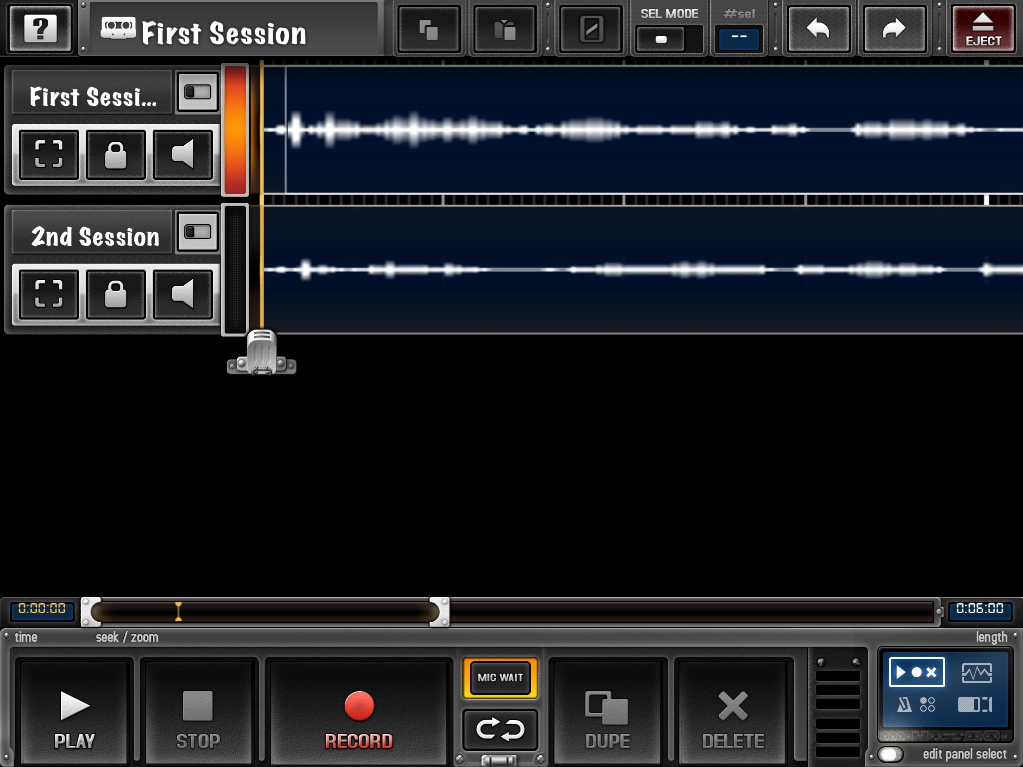Screen dimensions: 1023x767
Task: Mute the 2nd Session track speaker
Action: point(183,294)
